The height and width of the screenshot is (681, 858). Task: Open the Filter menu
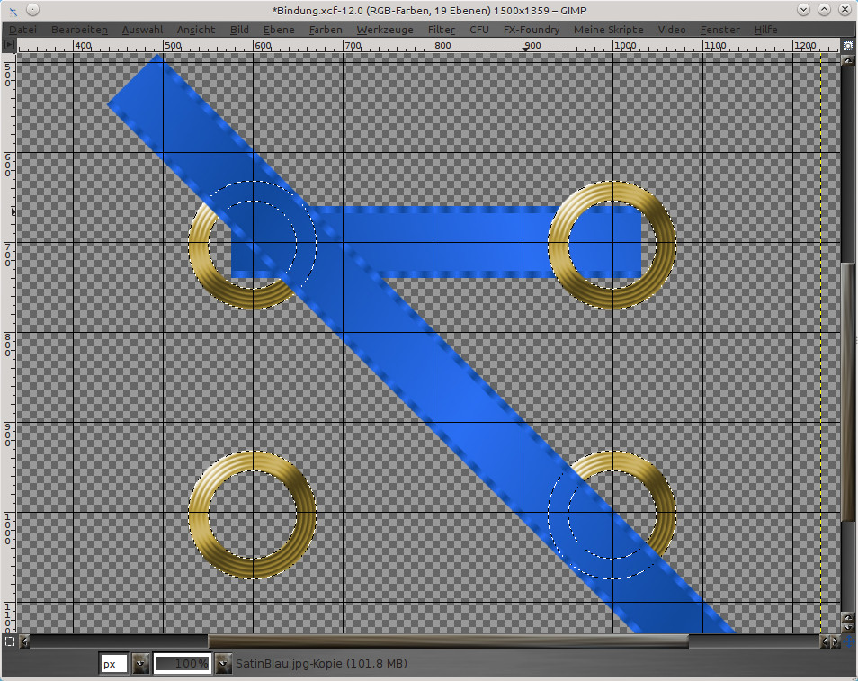tap(441, 30)
